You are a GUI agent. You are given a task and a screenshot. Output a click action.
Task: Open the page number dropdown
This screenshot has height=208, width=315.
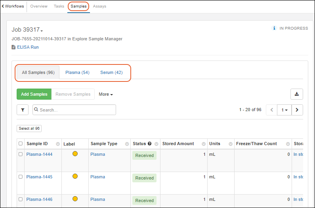[284, 110]
